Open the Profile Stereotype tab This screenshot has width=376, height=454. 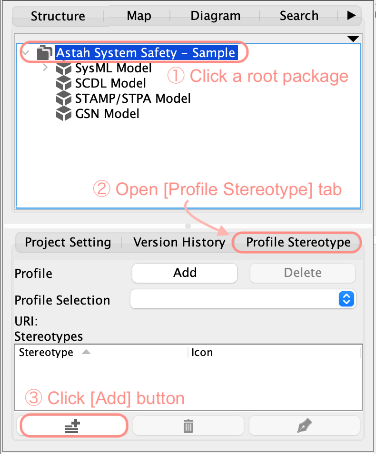pyautogui.click(x=298, y=242)
